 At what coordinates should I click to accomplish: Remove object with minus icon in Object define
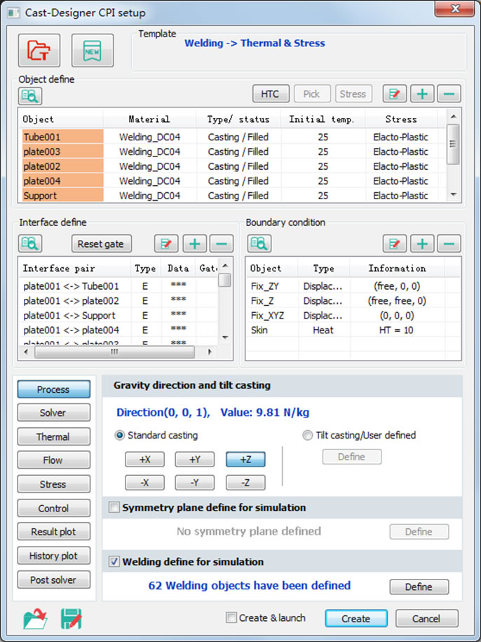pos(449,94)
